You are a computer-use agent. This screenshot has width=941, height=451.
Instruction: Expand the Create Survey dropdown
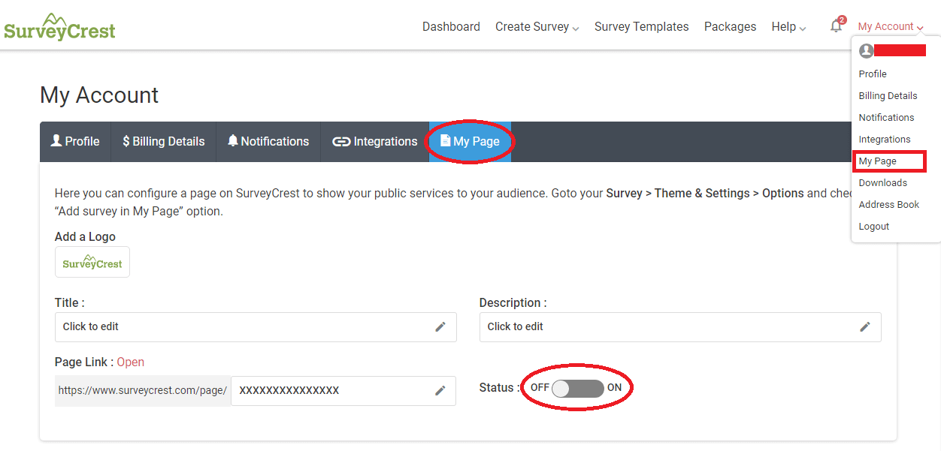click(x=537, y=27)
